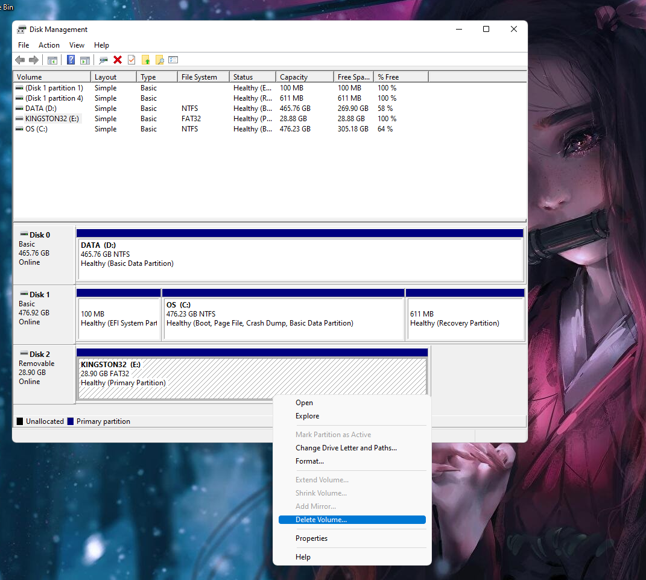
Task: Choose Help in the context menu
Action: (352, 557)
